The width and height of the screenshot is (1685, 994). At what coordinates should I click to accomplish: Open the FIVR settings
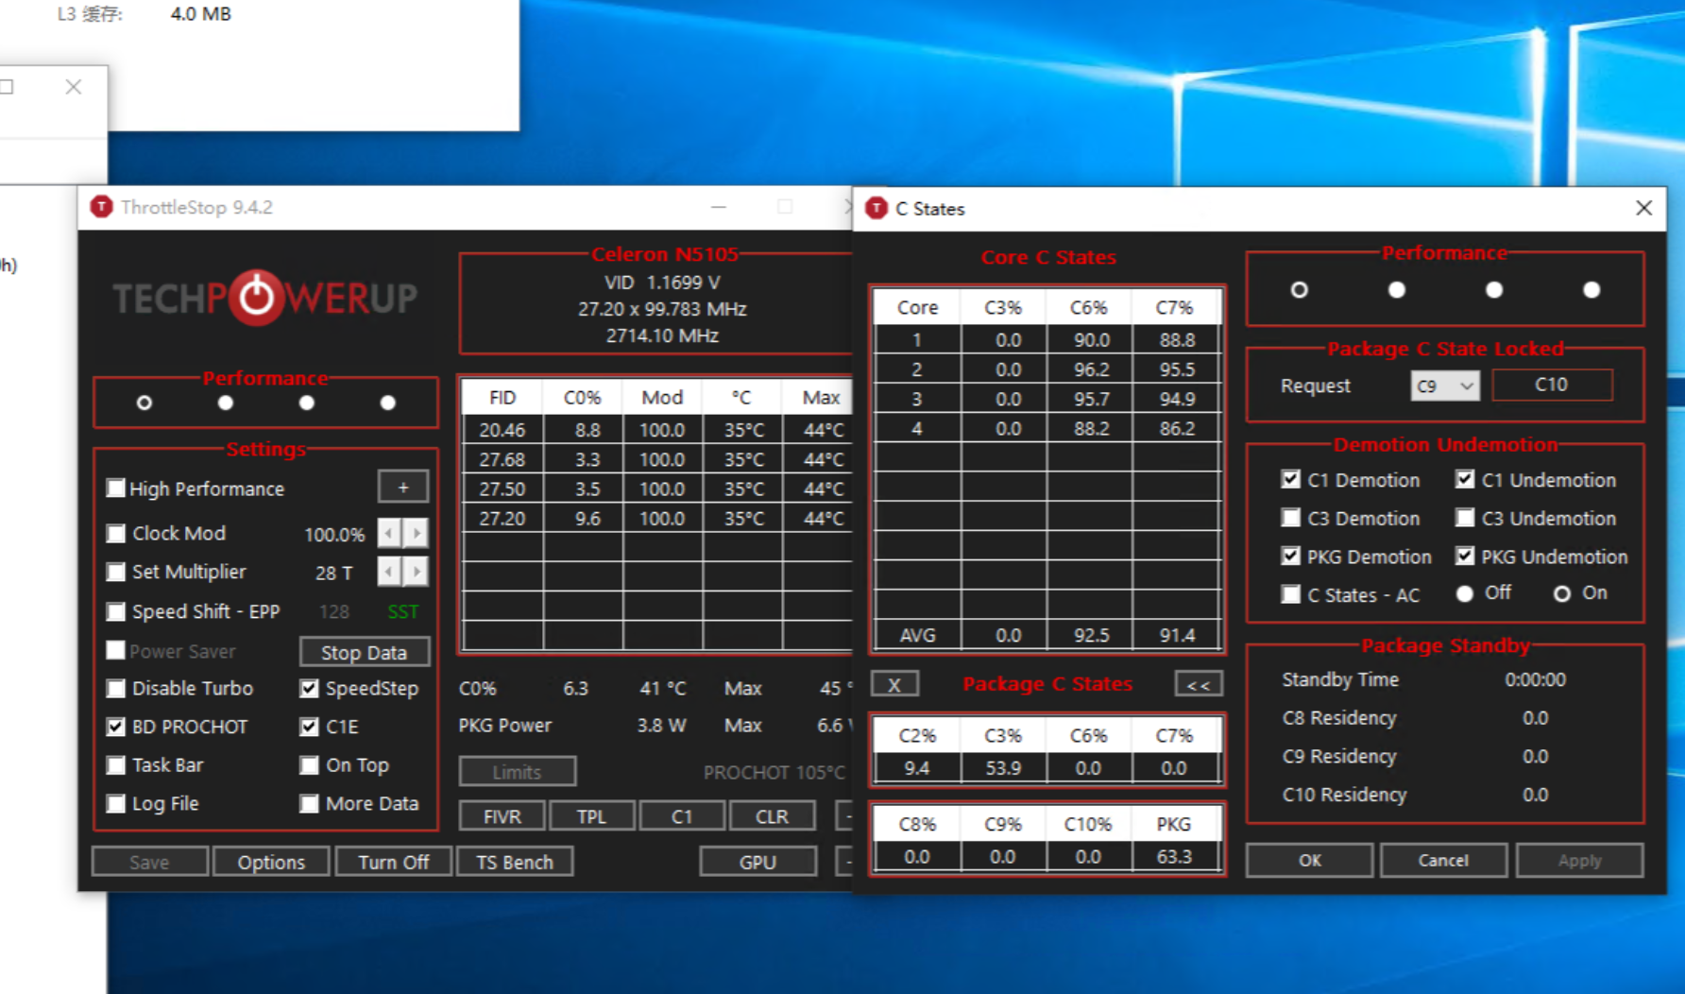tap(502, 816)
